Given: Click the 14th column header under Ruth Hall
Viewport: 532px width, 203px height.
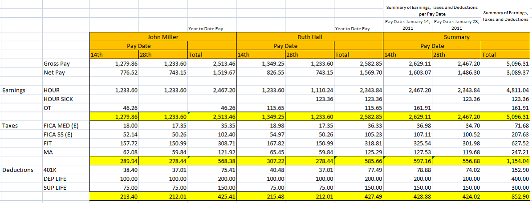Looking at the screenshot, I should [x=260, y=55].
